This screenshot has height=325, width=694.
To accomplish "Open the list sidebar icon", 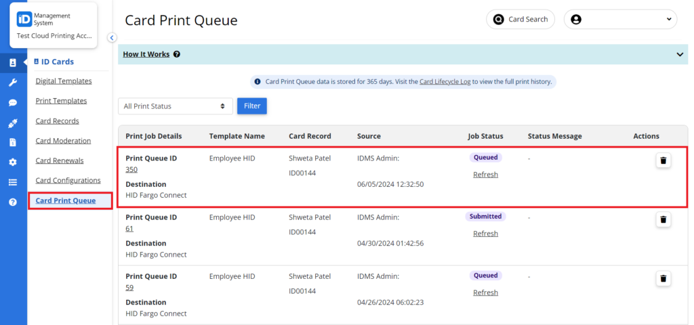I will coord(13,182).
